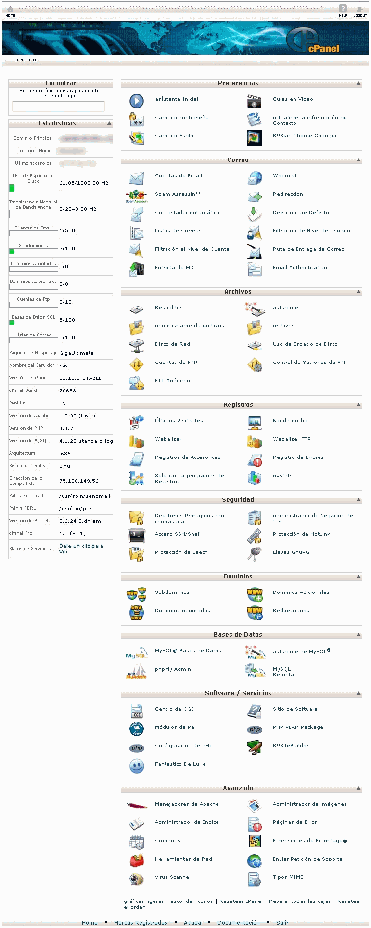This screenshot has width=371, height=928.
Task: Open the Guías en Video clapperboard icon
Action: point(254,101)
